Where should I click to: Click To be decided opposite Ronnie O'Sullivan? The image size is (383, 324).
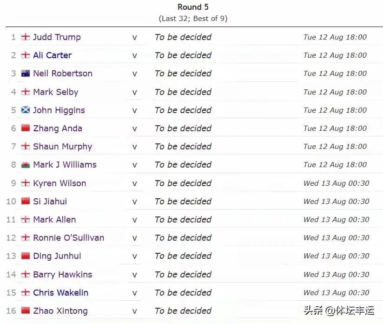(x=183, y=237)
